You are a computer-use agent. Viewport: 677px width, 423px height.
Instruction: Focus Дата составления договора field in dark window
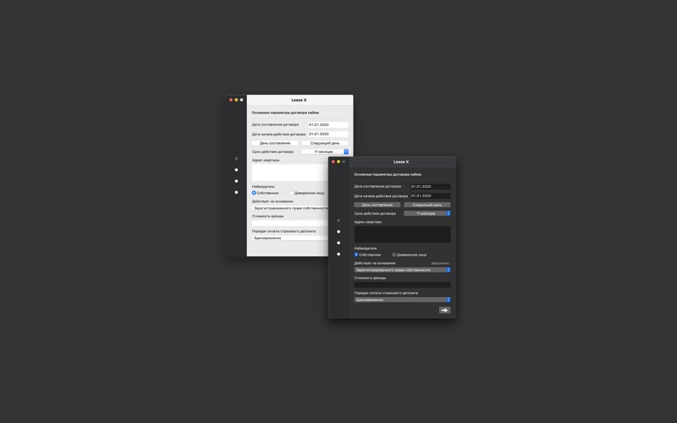(x=430, y=186)
